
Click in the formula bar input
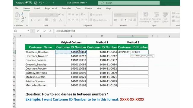coord(117,31)
